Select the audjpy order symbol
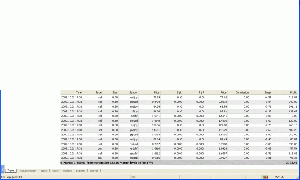 click(134, 97)
